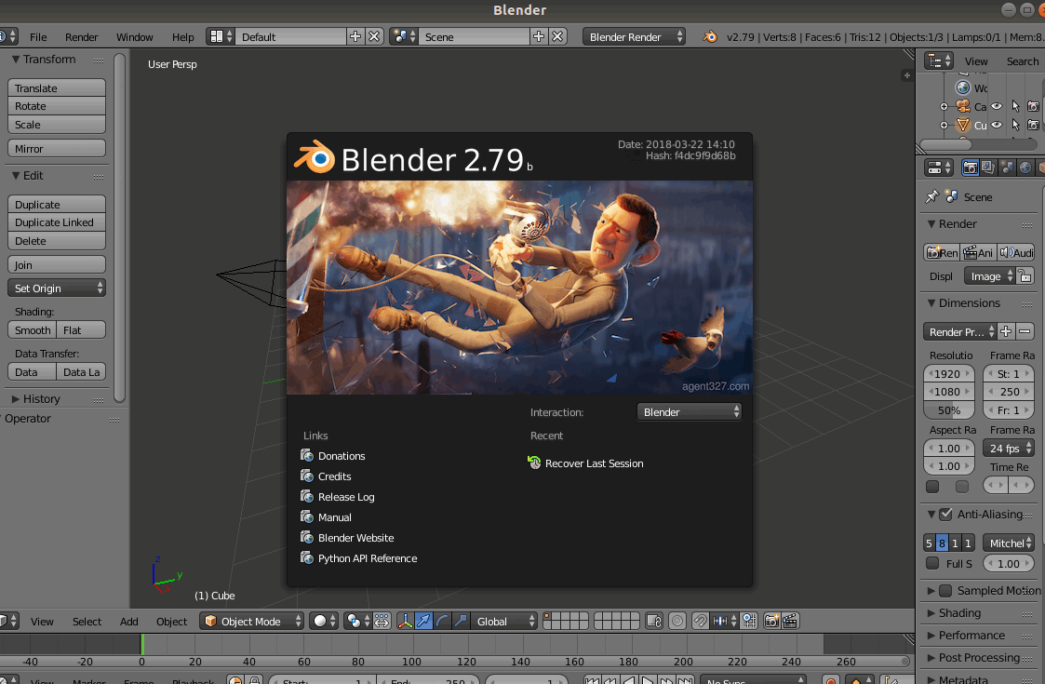The image size is (1045, 684).
Task: Open the Release Log link
Action: (346, 497)
